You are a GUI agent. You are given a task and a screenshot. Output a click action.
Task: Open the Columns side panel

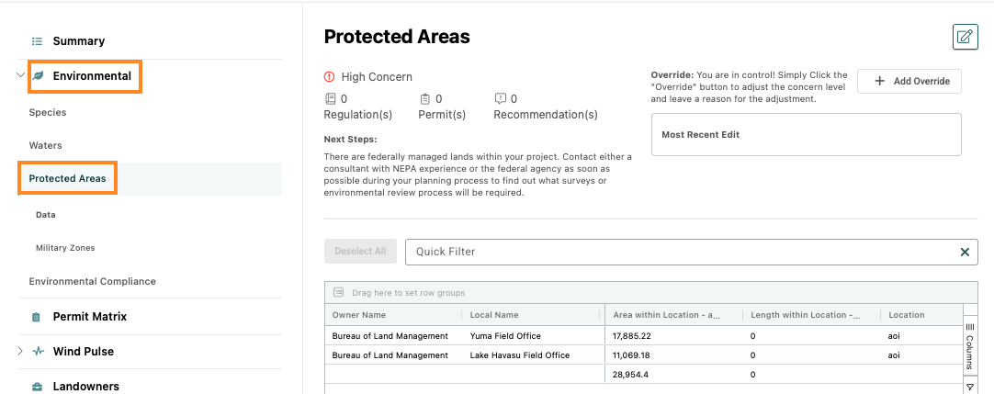tap(970, 344)
